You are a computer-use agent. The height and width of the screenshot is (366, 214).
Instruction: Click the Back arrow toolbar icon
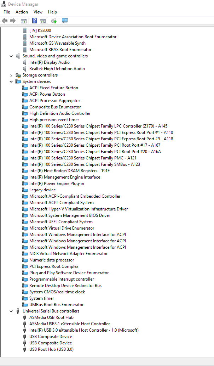tap(5, 21)
